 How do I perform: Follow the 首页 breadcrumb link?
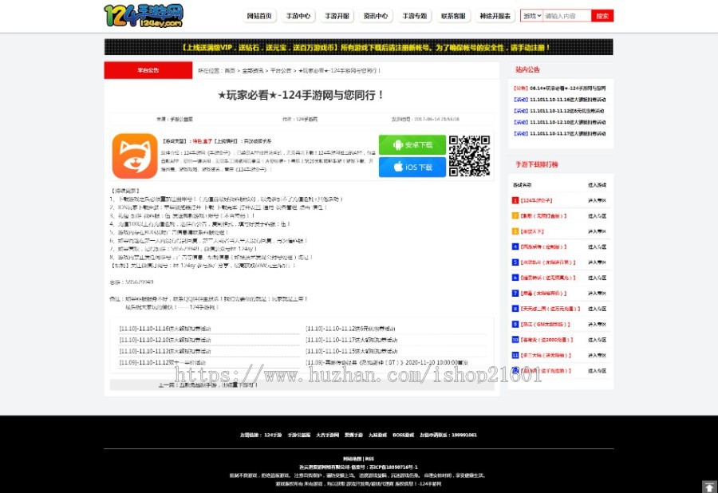click(230, 70)
